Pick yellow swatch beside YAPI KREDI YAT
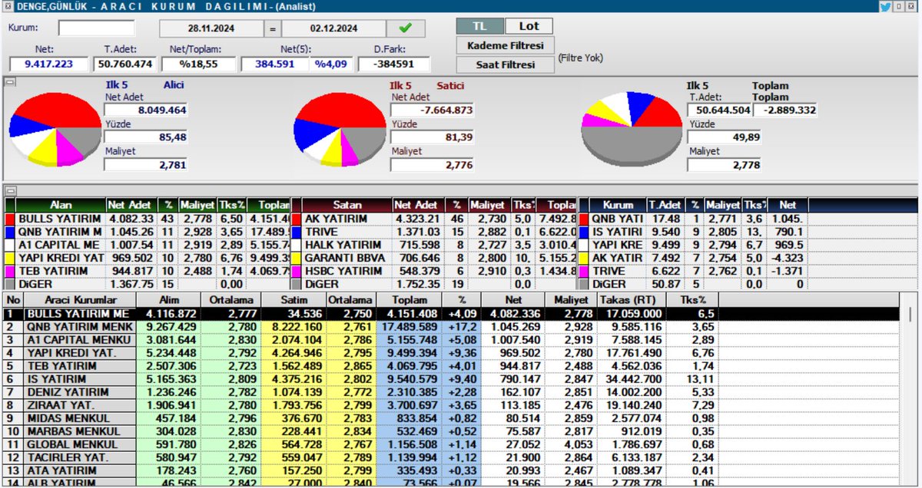922x488 pixels. click(9, 258)
